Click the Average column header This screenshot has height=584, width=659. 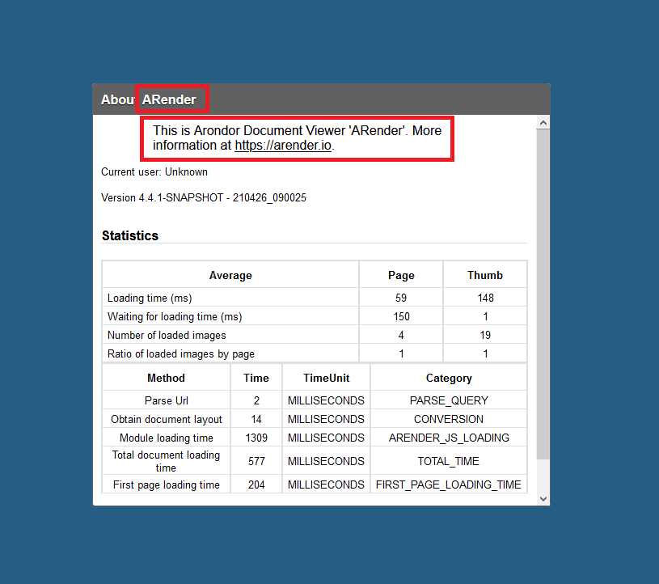pyautogui.click(x=230, y=275)
